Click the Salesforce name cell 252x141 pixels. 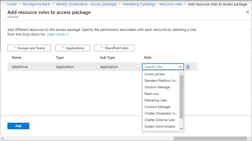coord(20,67)
